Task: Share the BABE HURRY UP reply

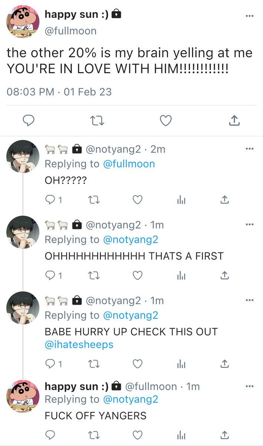Action: point(224,363)
